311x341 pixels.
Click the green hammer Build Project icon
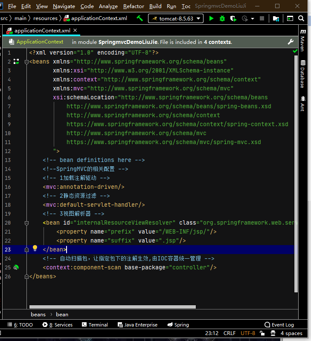(x=140, y=18)
